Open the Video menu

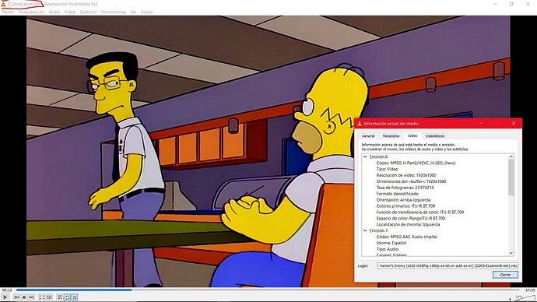(70, 12)
